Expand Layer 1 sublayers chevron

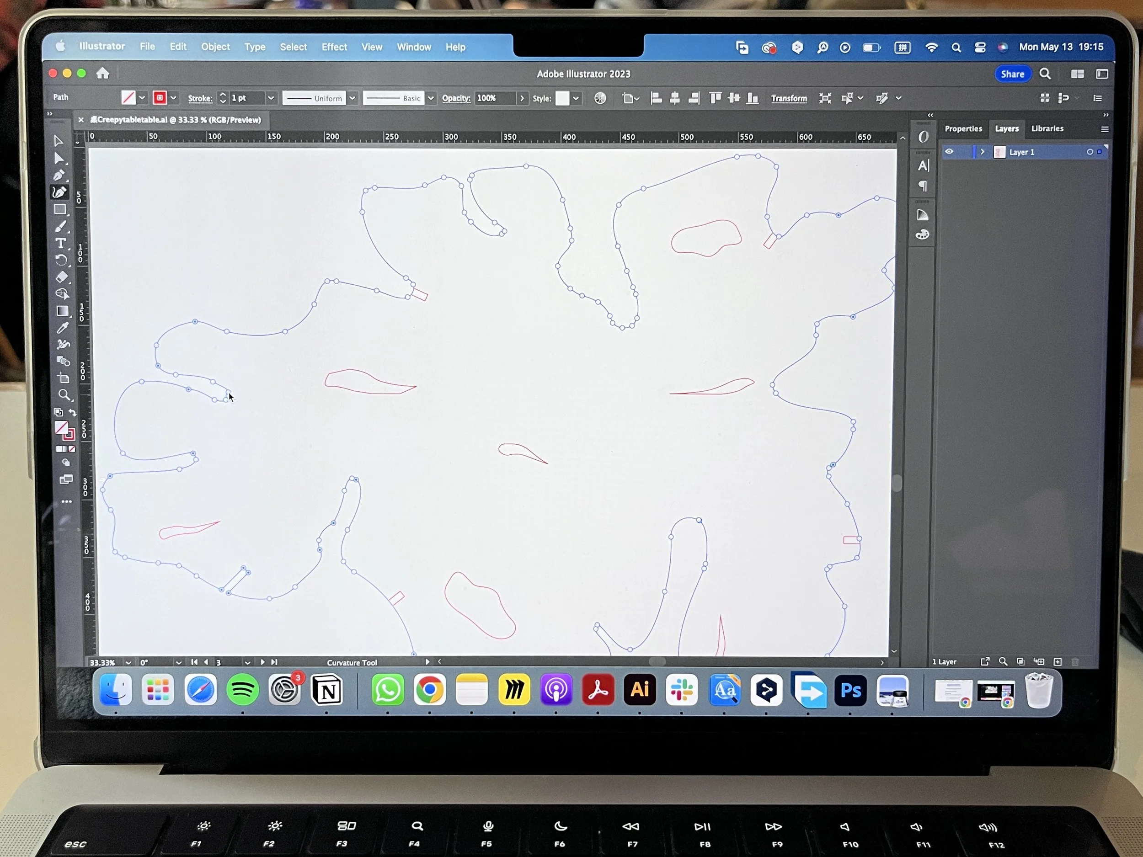click(983, 152)
